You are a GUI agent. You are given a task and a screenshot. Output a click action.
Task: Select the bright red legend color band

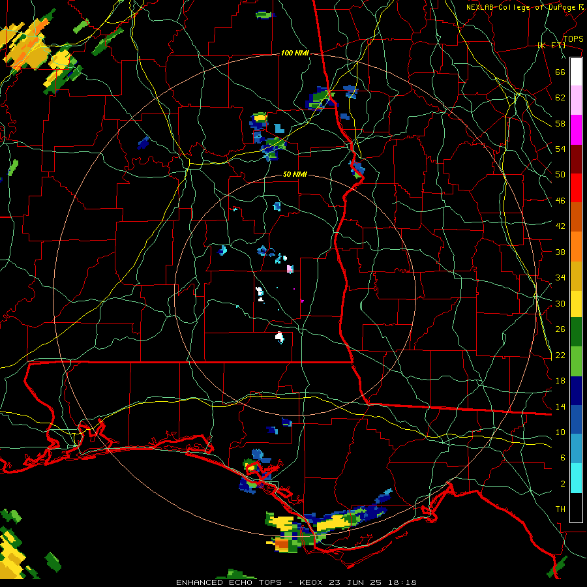[x=576, y=188]
